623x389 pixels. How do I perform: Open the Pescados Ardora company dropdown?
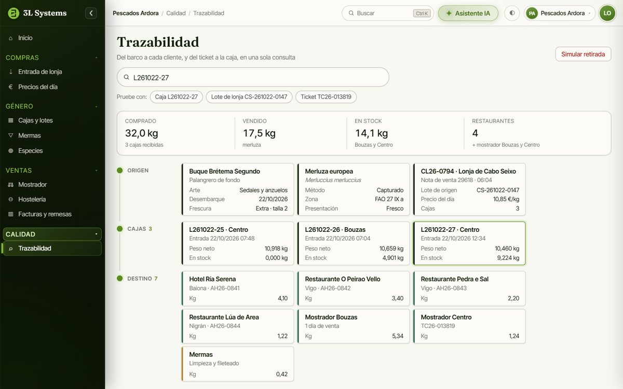tap(560, 13)
